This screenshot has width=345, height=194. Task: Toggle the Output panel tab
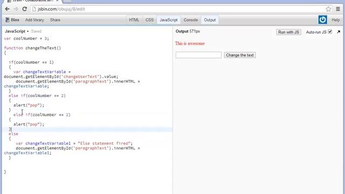pos(210,20)
